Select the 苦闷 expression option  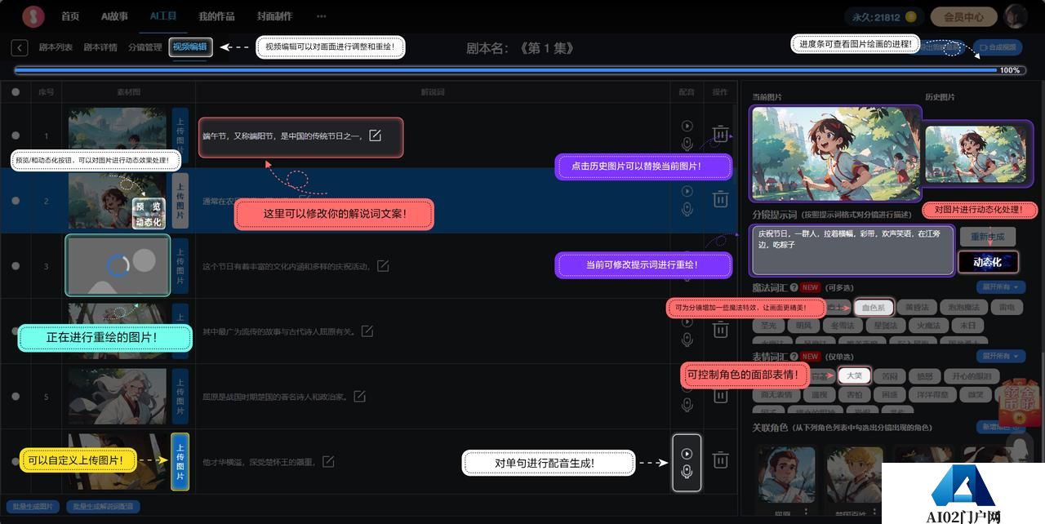pos(890,376)
